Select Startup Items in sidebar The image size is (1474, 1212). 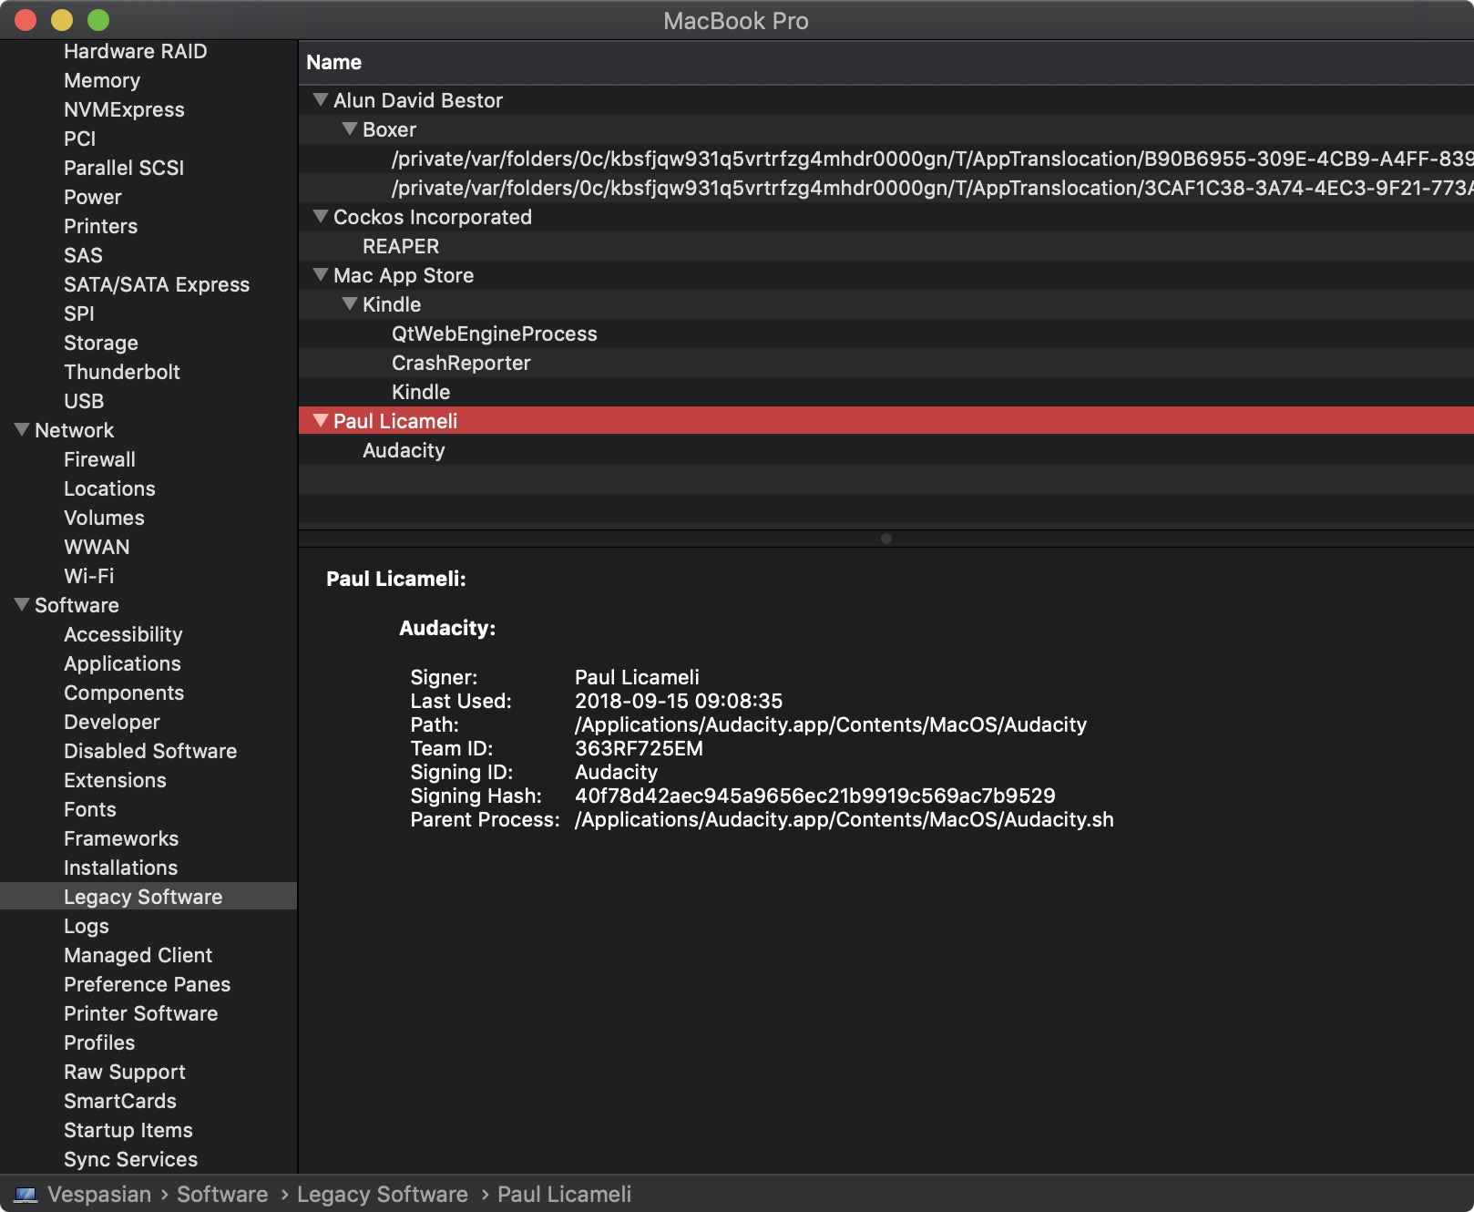click(x=128, y=1130)
